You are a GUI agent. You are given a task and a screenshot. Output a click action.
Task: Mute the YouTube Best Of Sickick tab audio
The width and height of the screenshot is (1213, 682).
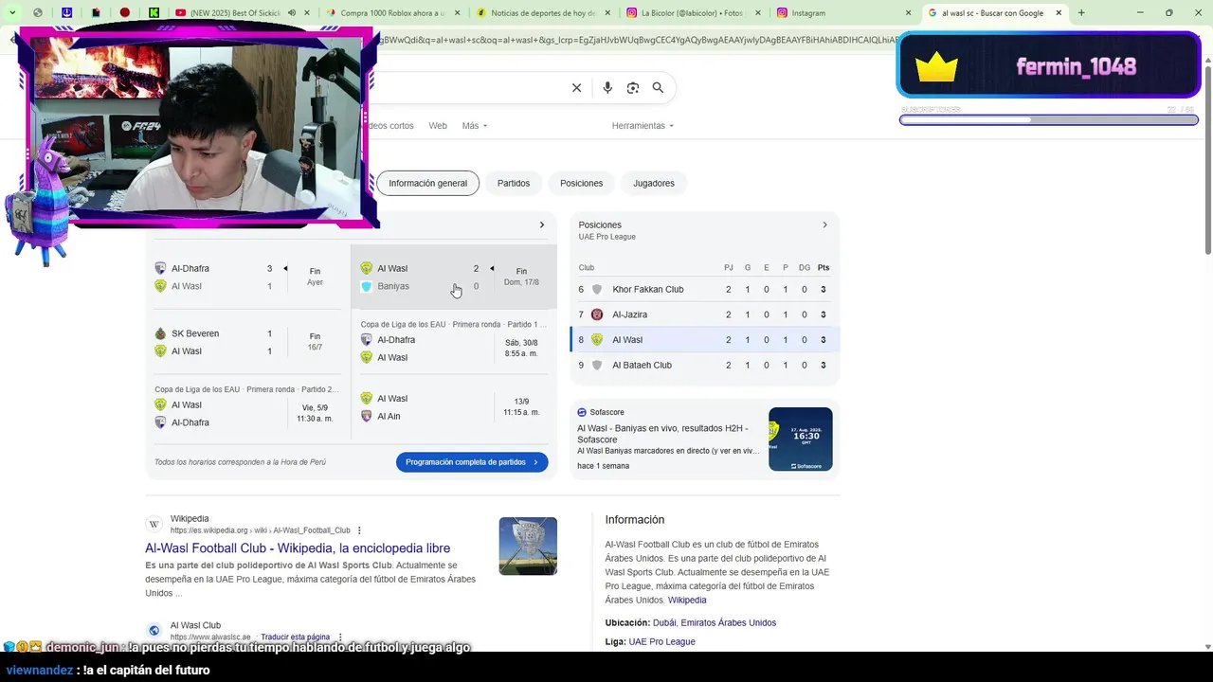(x=291, y=13)
